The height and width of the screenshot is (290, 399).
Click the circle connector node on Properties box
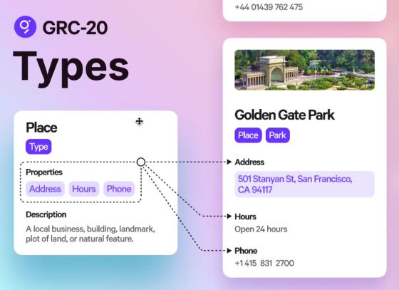pos(141,162)
